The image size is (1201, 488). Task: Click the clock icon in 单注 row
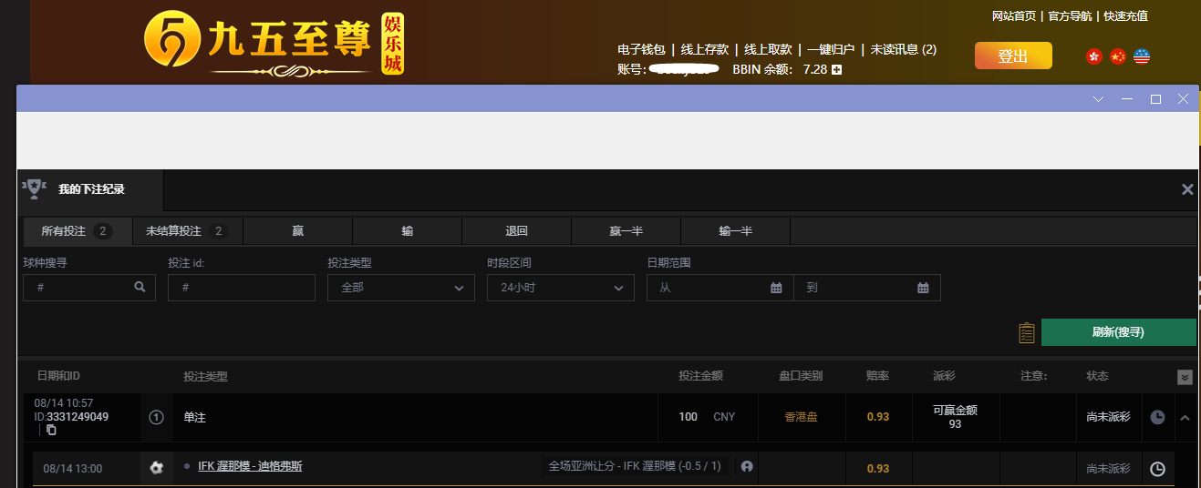1157,417
